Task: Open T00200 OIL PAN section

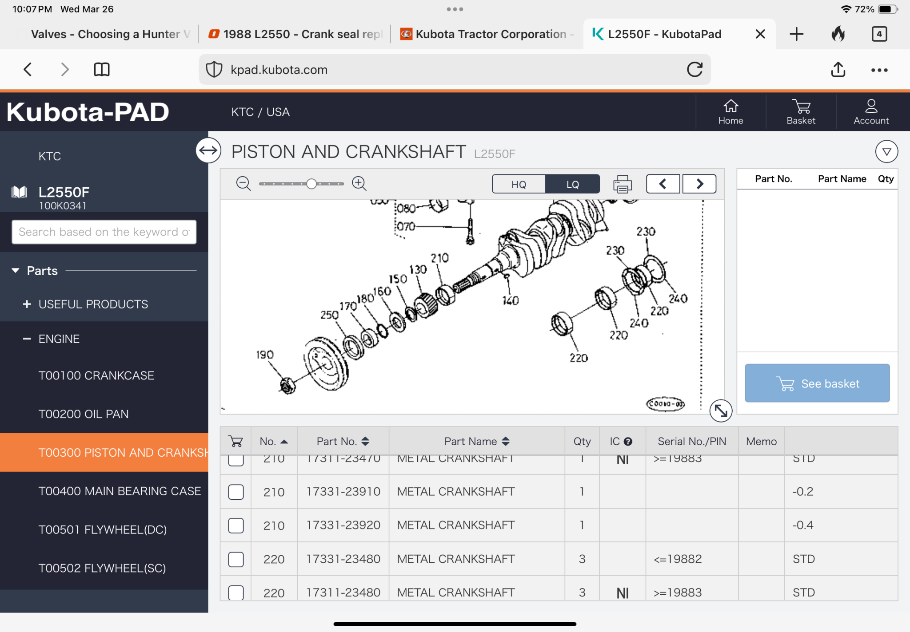Action: [84, 414]
